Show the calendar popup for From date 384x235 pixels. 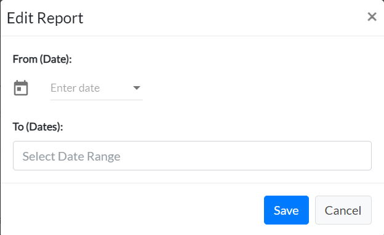[21, 88]
